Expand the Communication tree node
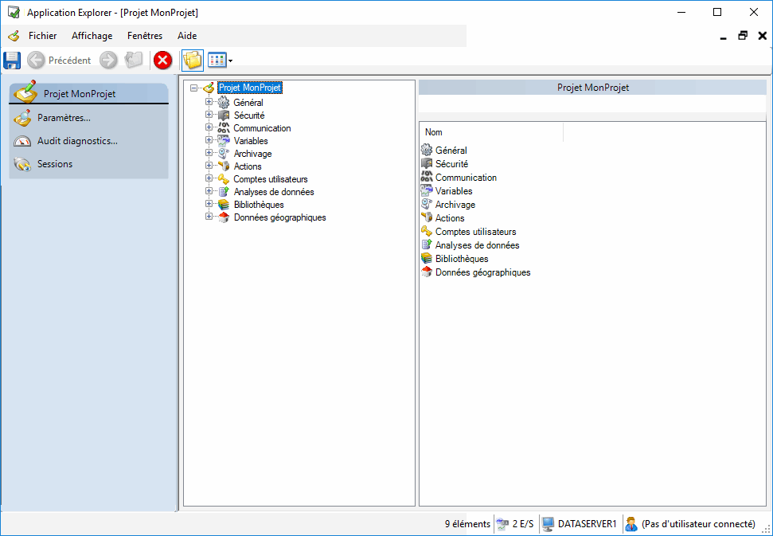This screenshot has height=536, width=773. (209, 127)
